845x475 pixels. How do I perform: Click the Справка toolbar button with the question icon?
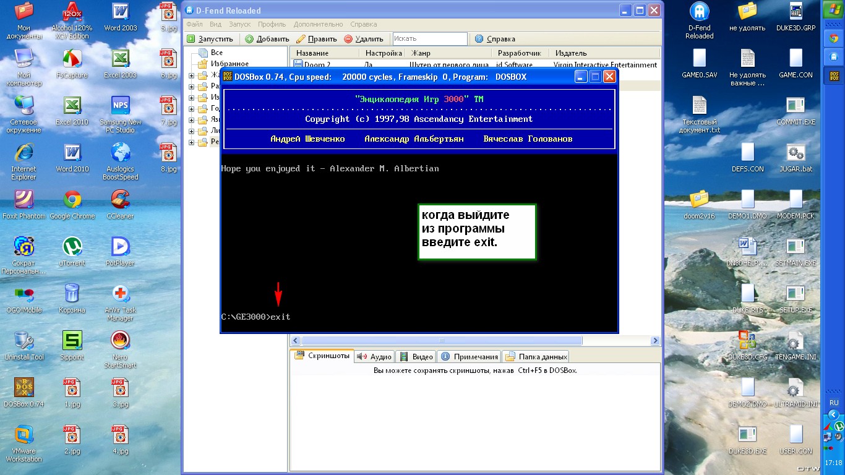[495, 39]
